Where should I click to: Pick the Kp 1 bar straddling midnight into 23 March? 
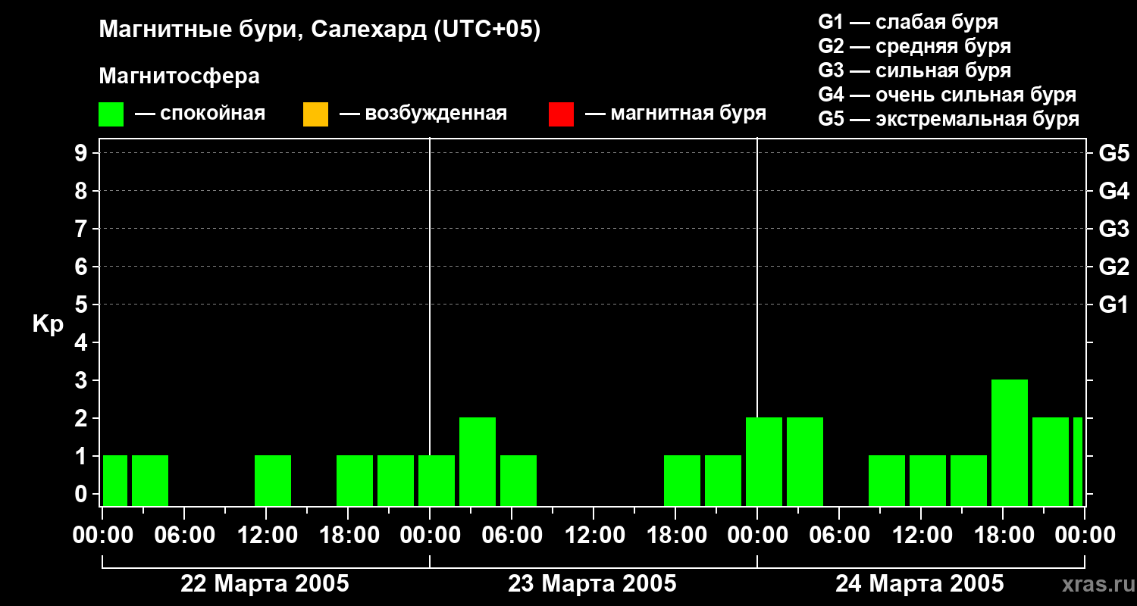pos(437,480)
